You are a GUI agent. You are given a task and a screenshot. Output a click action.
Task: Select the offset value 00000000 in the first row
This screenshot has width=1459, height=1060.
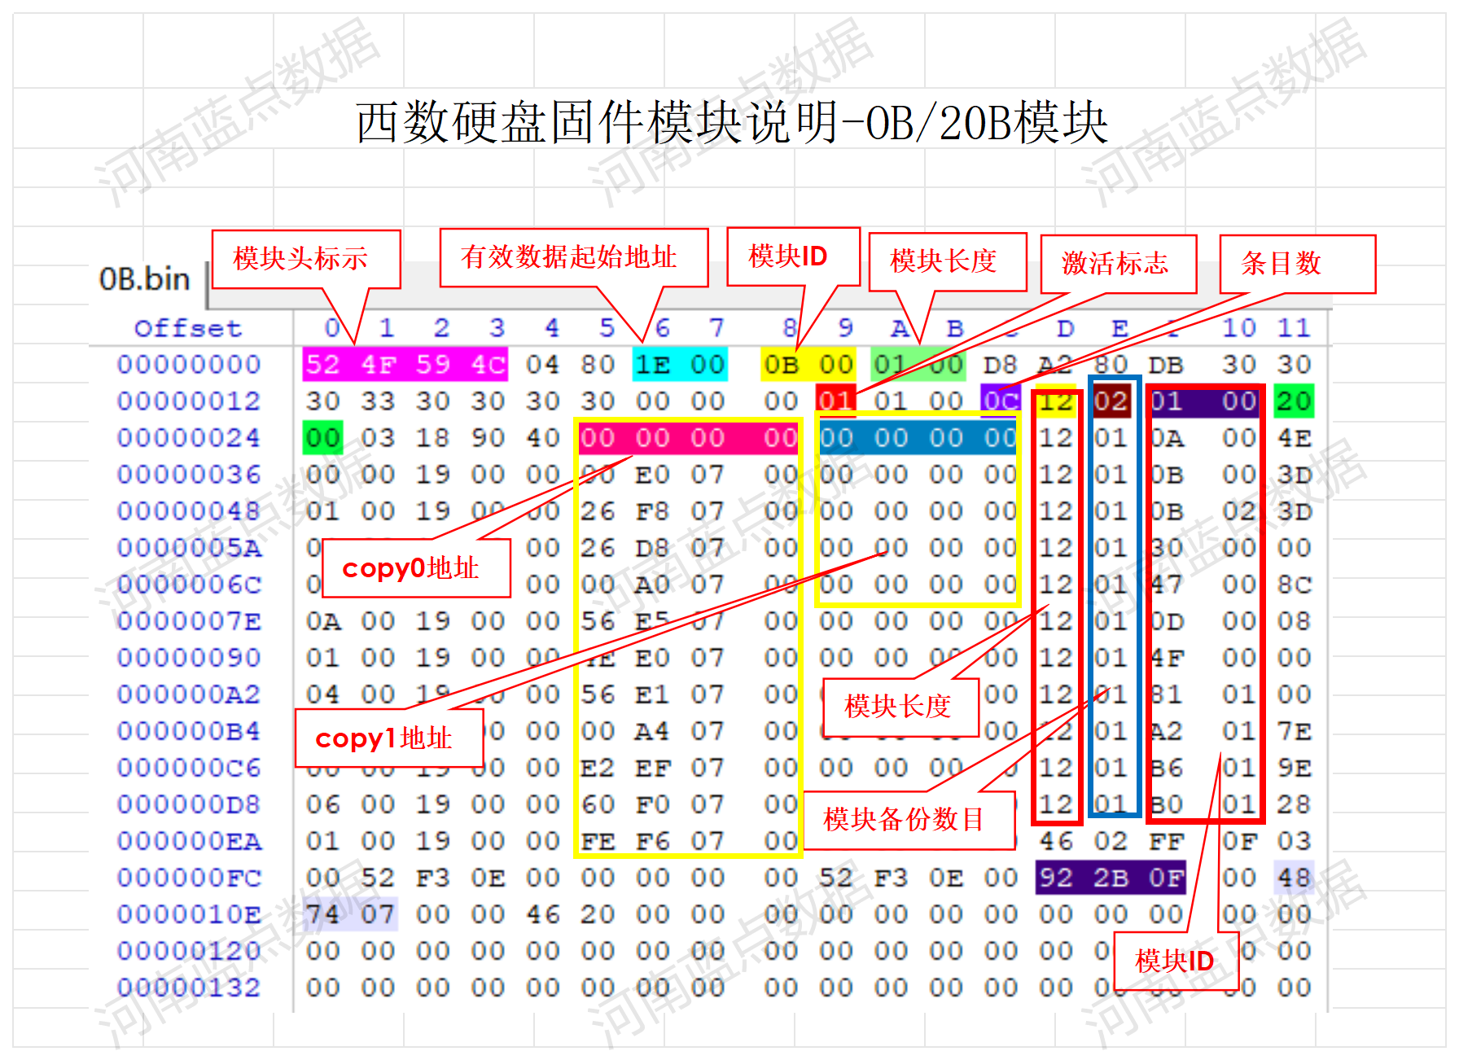click(189, 365)
